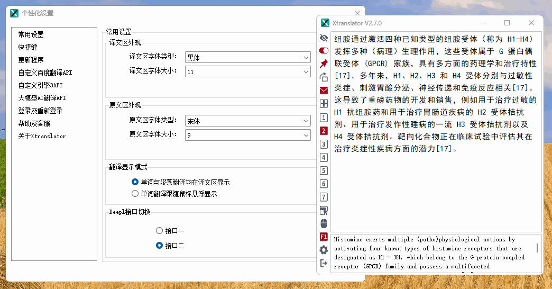Click the Deepl接口切换 group title
552x289 pixels.
coord(130,212)
